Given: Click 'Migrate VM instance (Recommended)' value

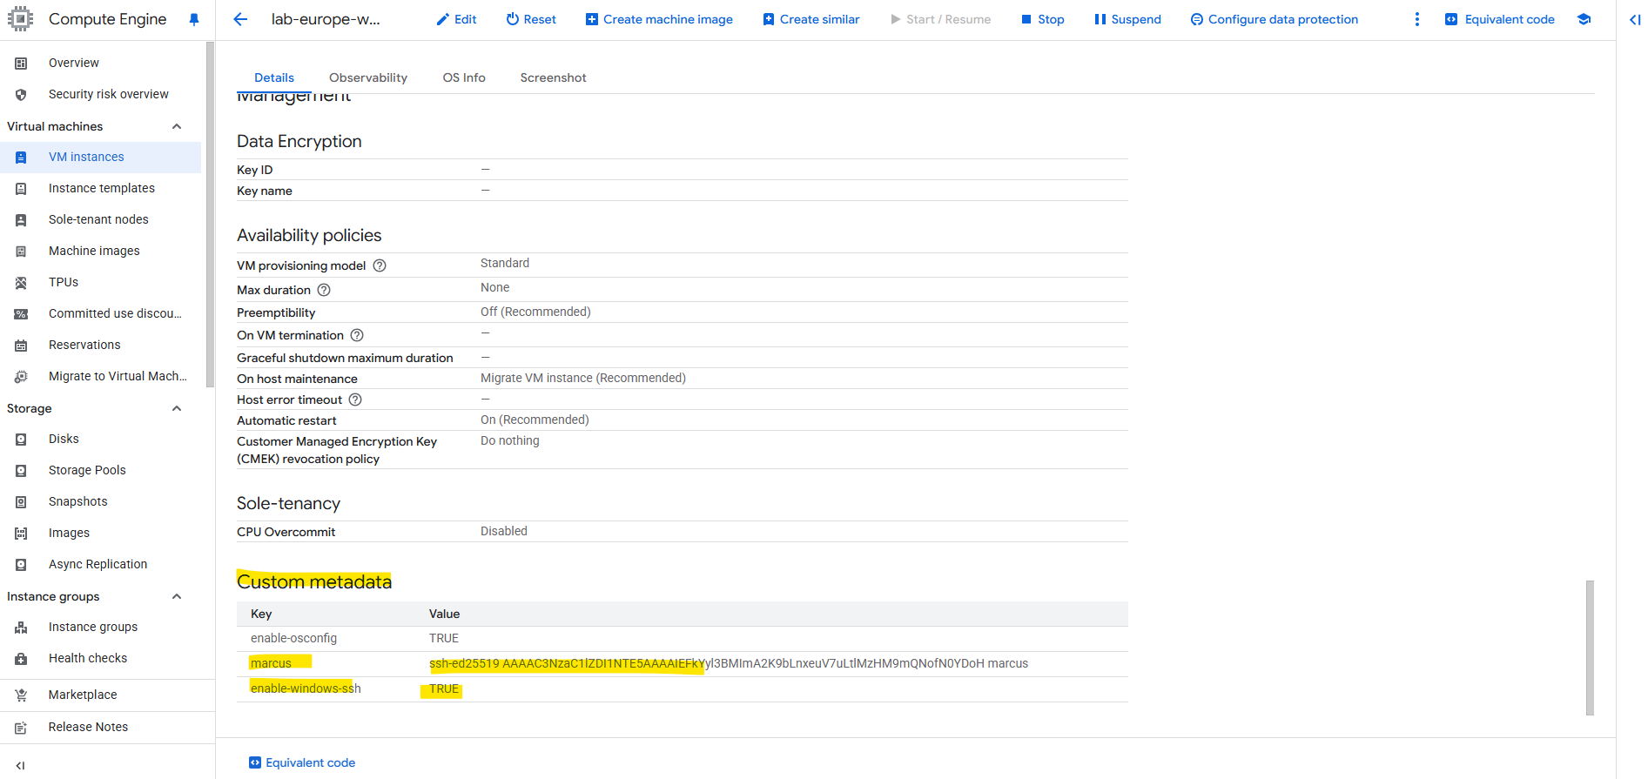Looking at the screenshot, I should point(583,378).
